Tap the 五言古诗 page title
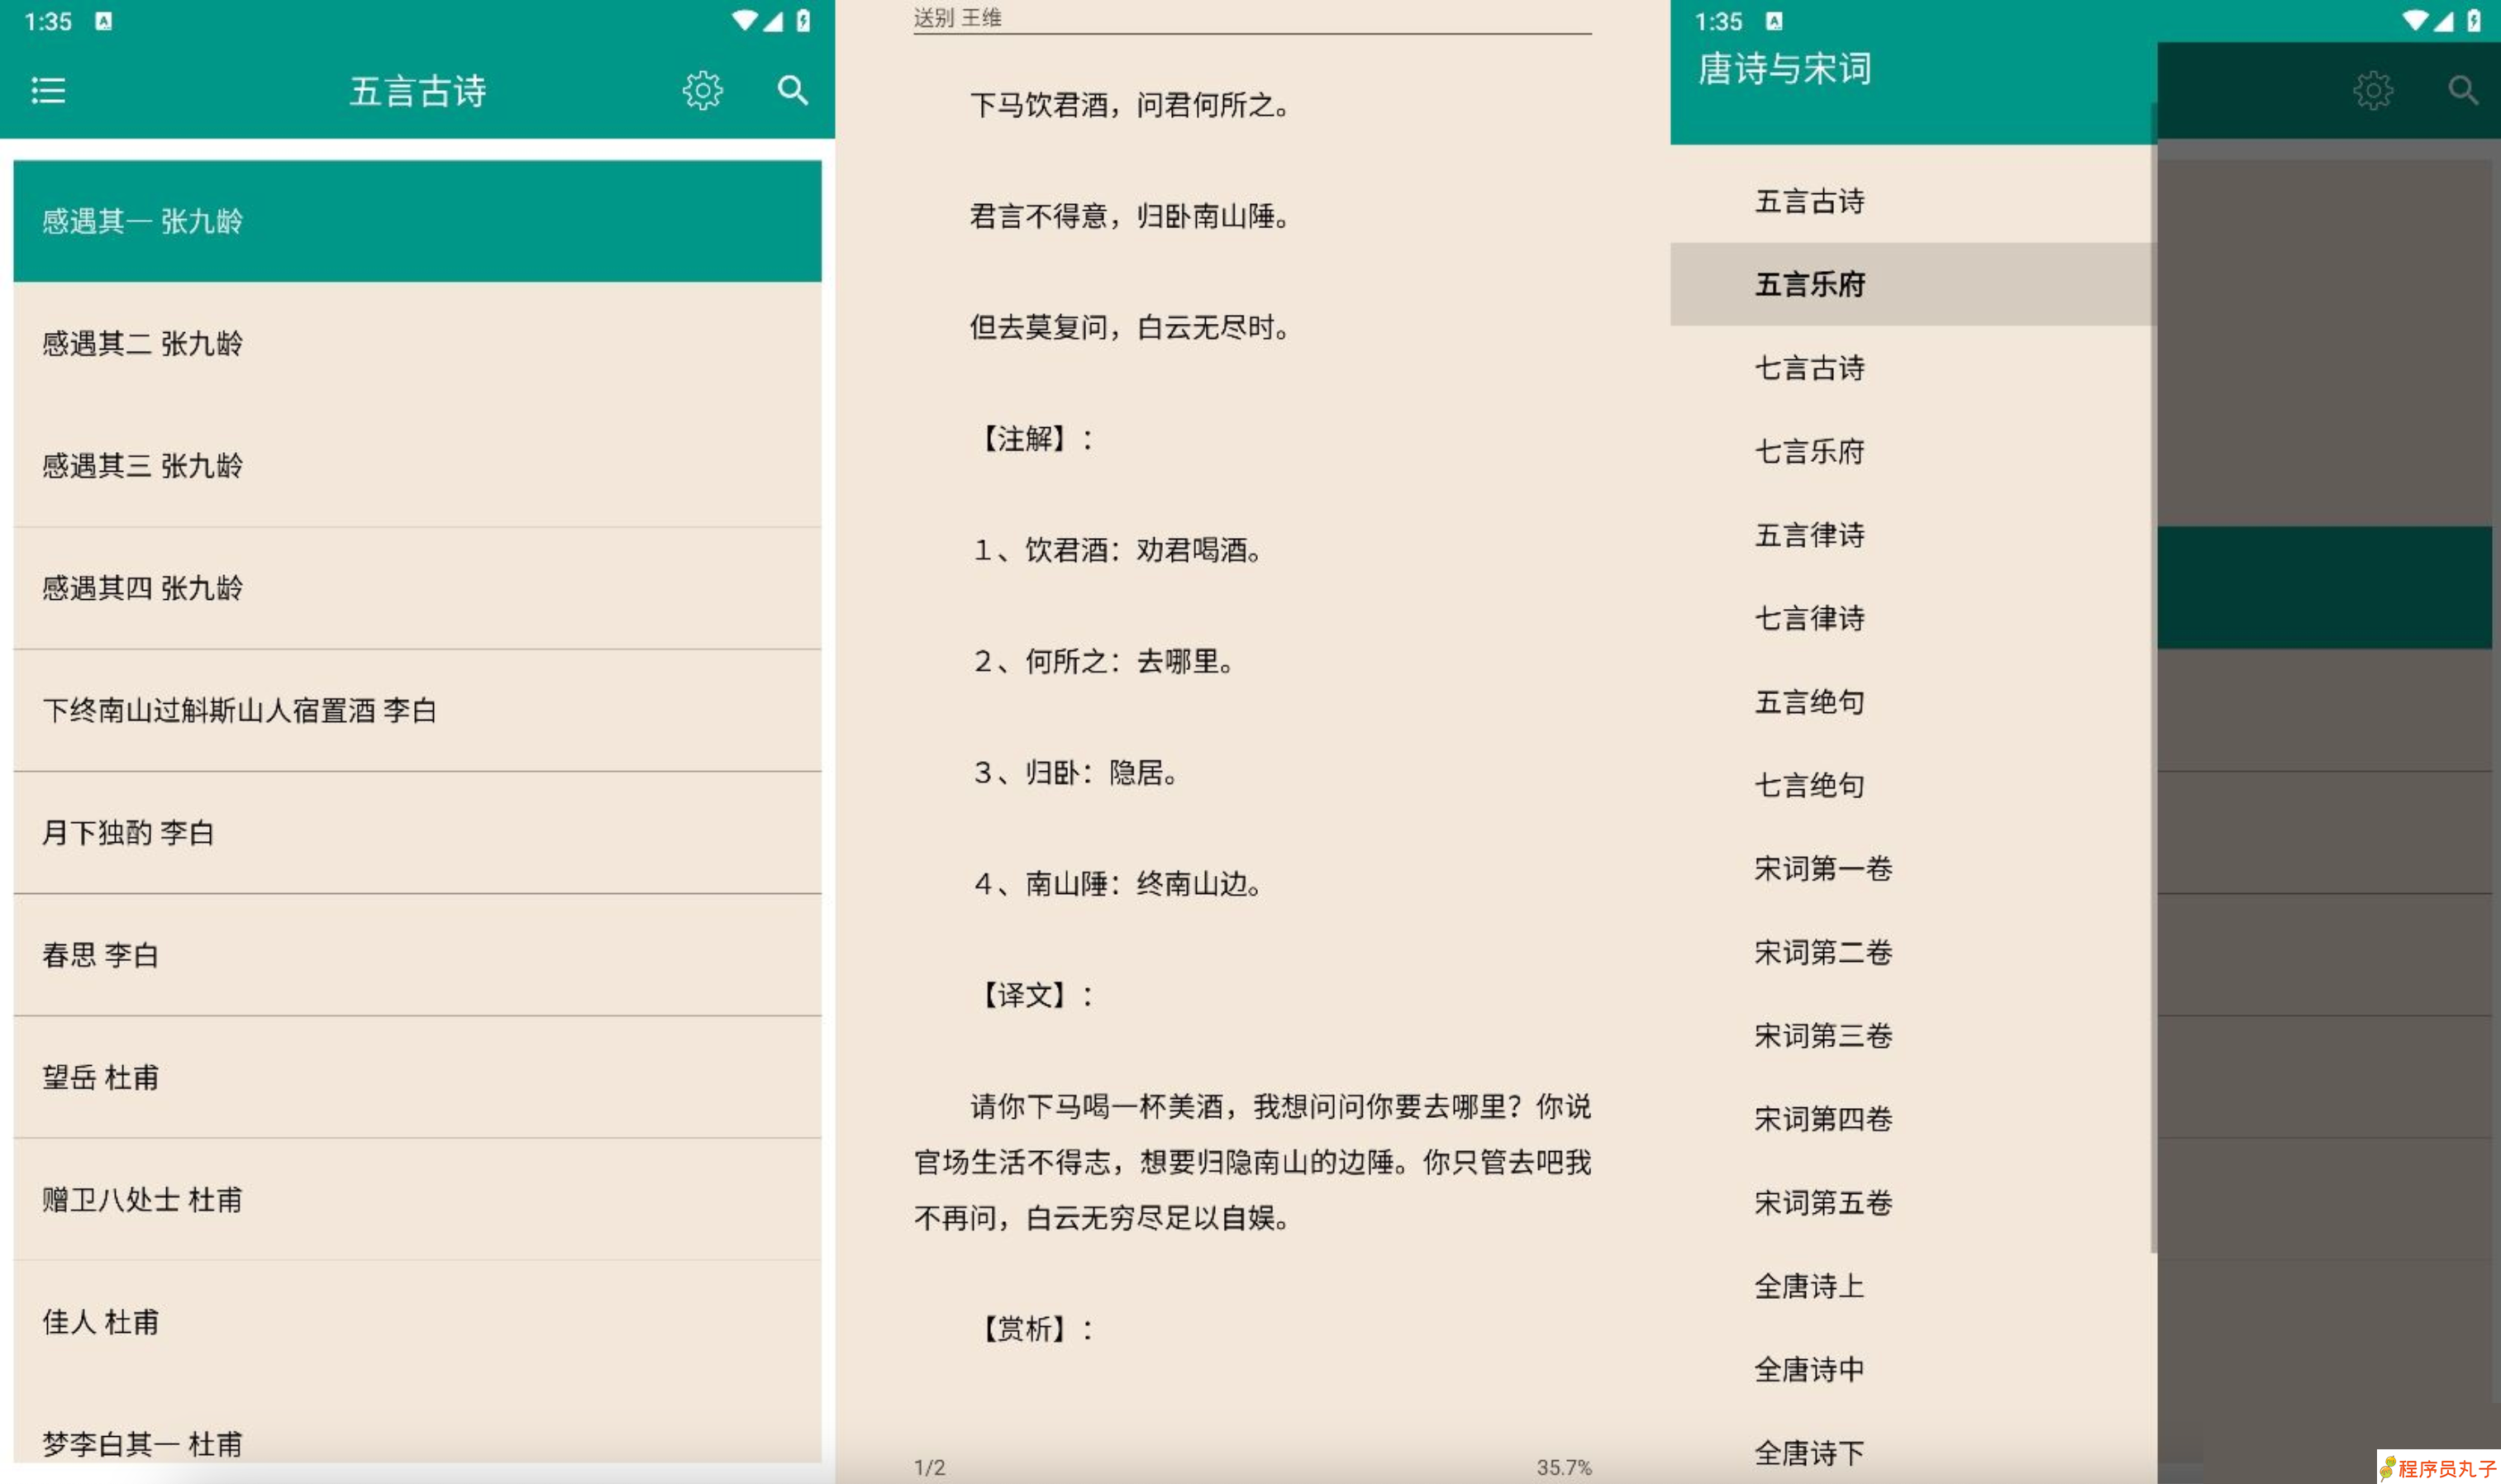 tap(418, 91)
